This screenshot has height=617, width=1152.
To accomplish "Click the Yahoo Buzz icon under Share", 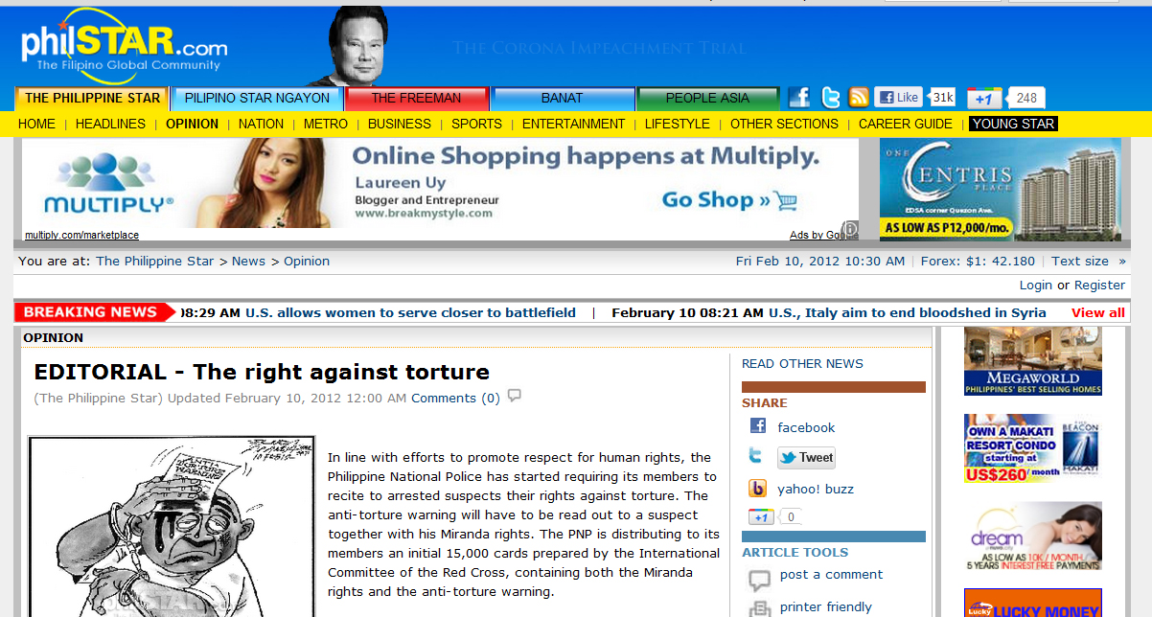I will pos(758,489).
